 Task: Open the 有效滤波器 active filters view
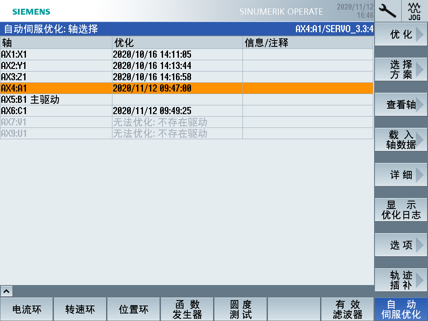tap(347, 309)
